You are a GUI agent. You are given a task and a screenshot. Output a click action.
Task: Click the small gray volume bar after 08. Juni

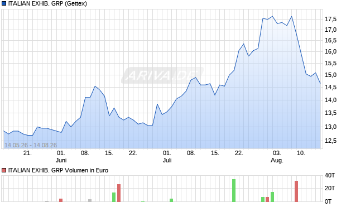click(90, 200)
